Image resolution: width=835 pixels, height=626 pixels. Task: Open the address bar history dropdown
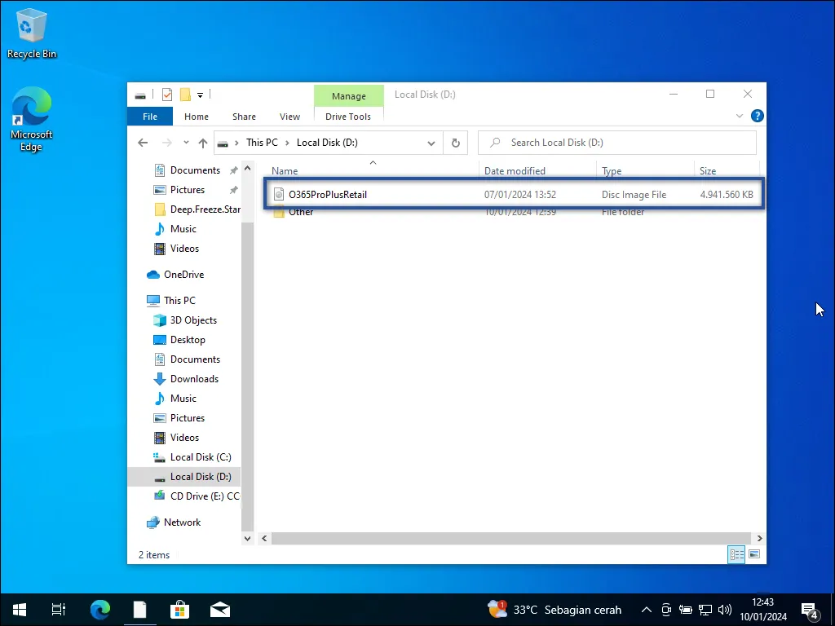[x=431, y=143]
